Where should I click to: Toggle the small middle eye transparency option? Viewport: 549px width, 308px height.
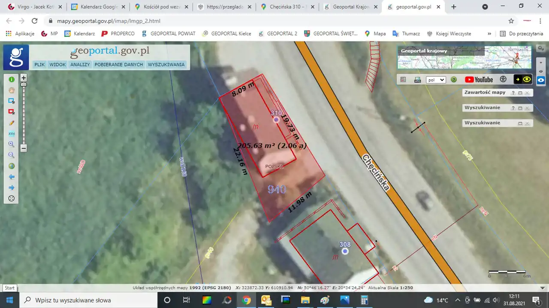(x=541, y=71)
